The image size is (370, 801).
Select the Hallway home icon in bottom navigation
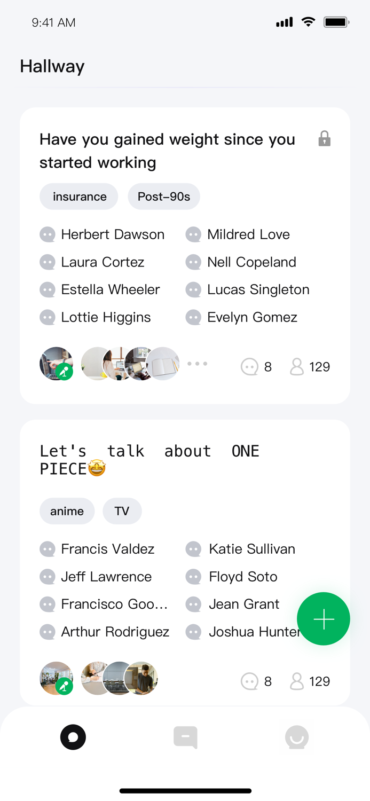click(73, 737)
